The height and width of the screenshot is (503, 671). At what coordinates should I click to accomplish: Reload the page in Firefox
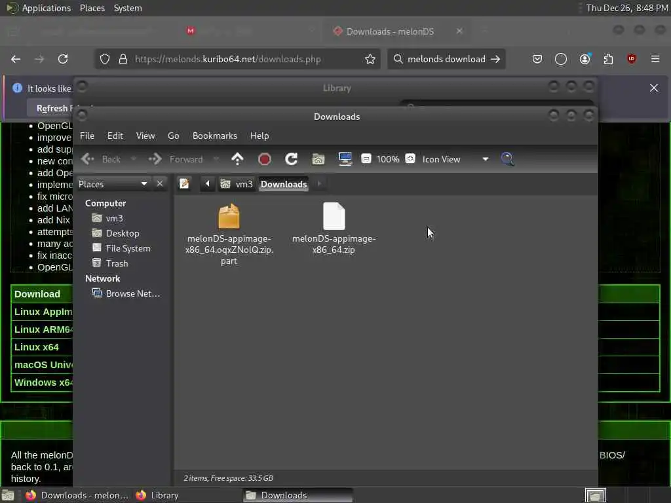click(x=63, y=59)
